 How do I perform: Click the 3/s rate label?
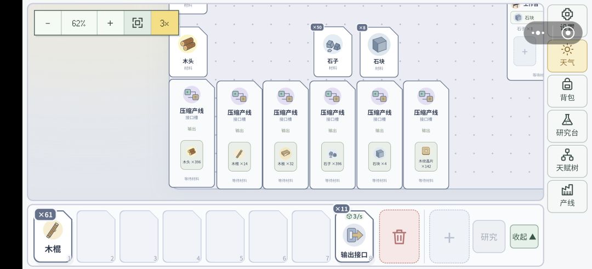[355, 216]
